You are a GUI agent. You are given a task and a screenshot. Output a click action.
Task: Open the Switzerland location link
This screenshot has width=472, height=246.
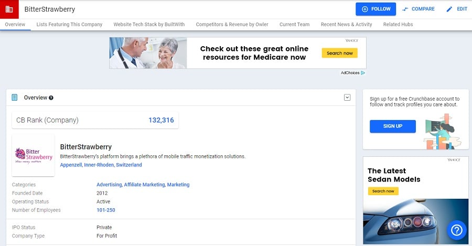(x=129, y=165)
